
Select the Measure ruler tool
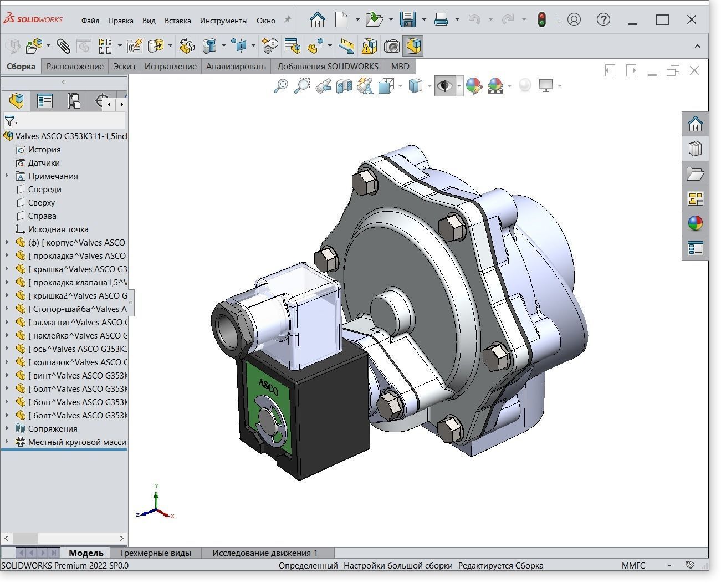346,46
